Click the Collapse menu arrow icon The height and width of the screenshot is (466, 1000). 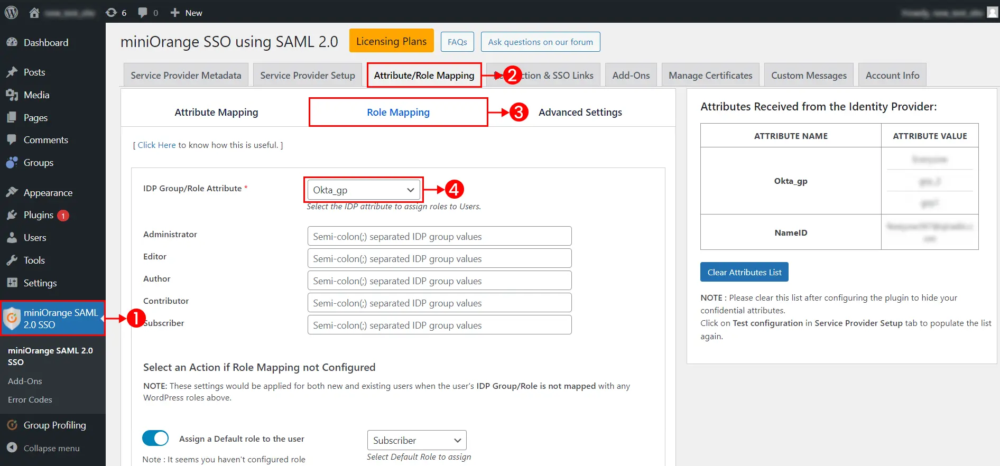12,448
